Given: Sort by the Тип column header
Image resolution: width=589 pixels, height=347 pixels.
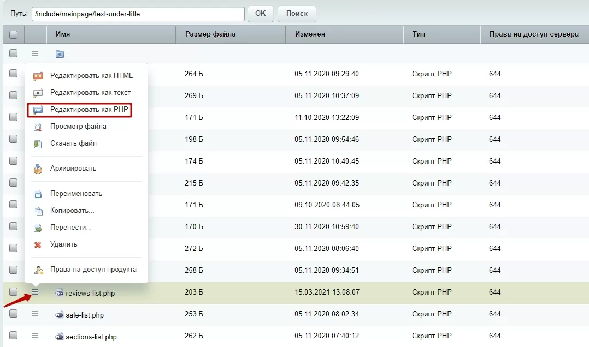Looking at the screenshot, I should tap(441, 34).
